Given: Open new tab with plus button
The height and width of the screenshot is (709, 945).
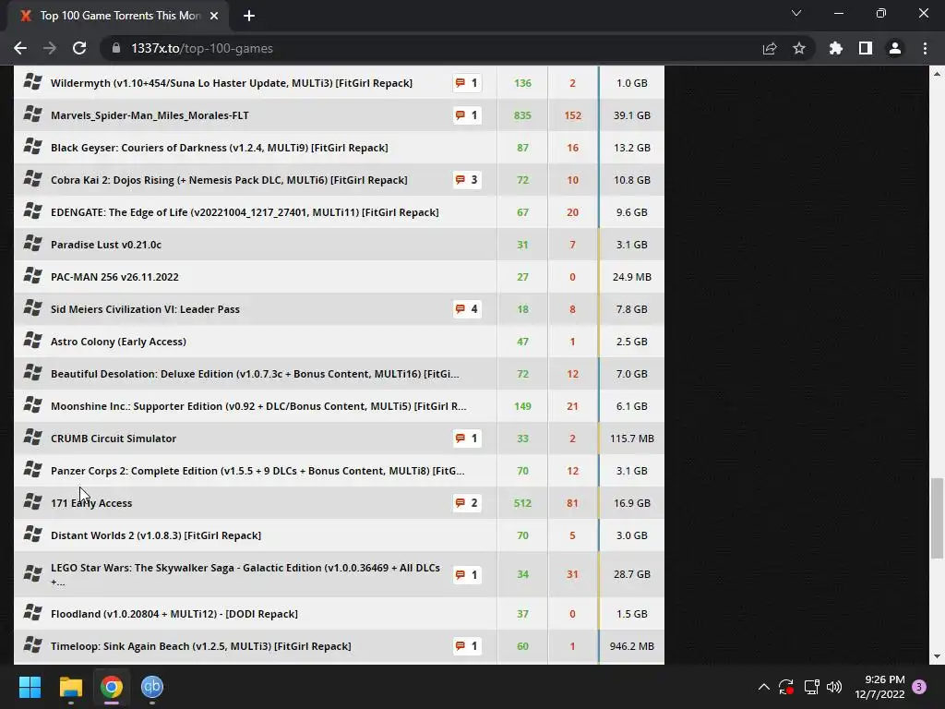Looking at the screenshot, I should click(249, 16).
